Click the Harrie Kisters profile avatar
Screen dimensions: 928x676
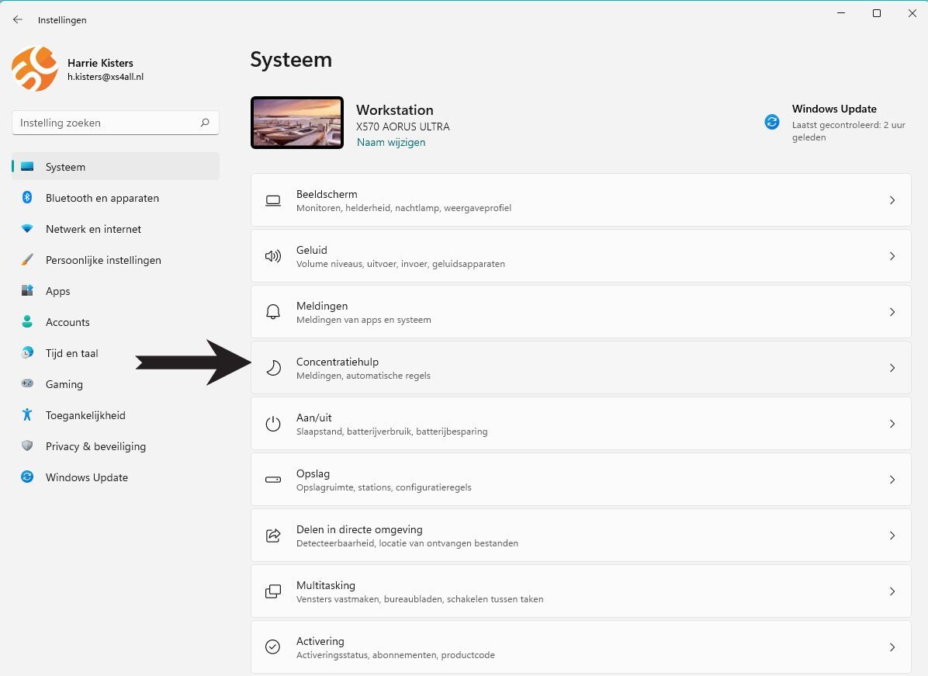[x=34, y=69]
